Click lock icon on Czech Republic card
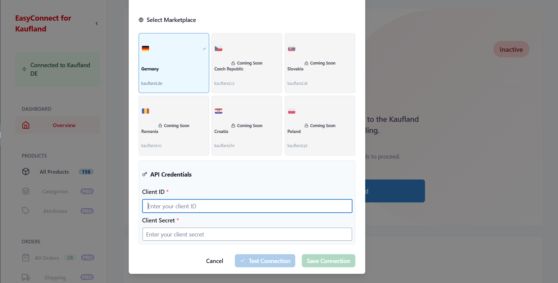Image resolution: width=558 pixels, height=283 pixels. click(233, 63)
